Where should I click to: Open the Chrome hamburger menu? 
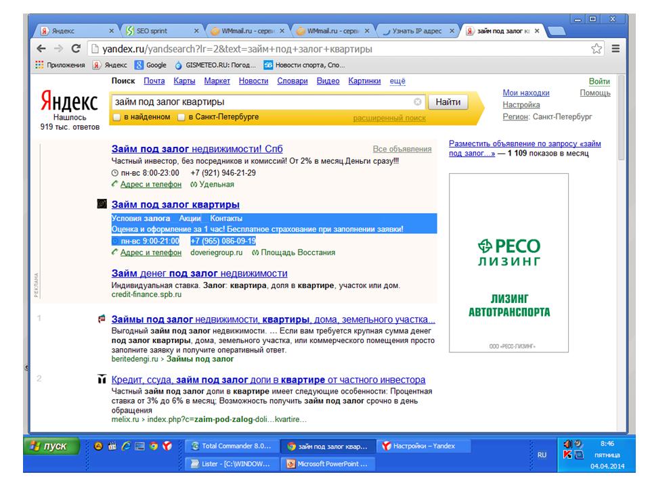(x=616, y=49)
